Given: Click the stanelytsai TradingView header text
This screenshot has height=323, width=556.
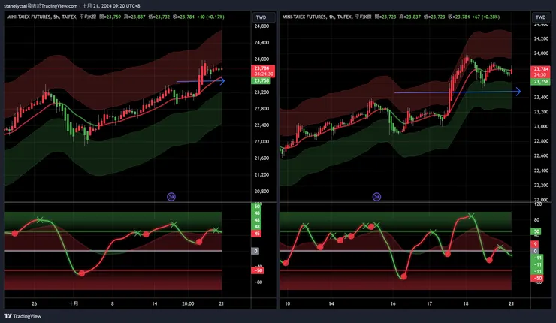Looking at the screenshot, I should pos(41,6).
